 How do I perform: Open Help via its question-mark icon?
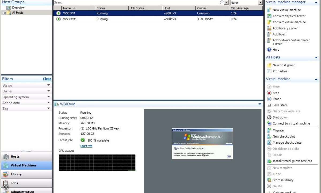pyautogui.click(x=269, y=50)
